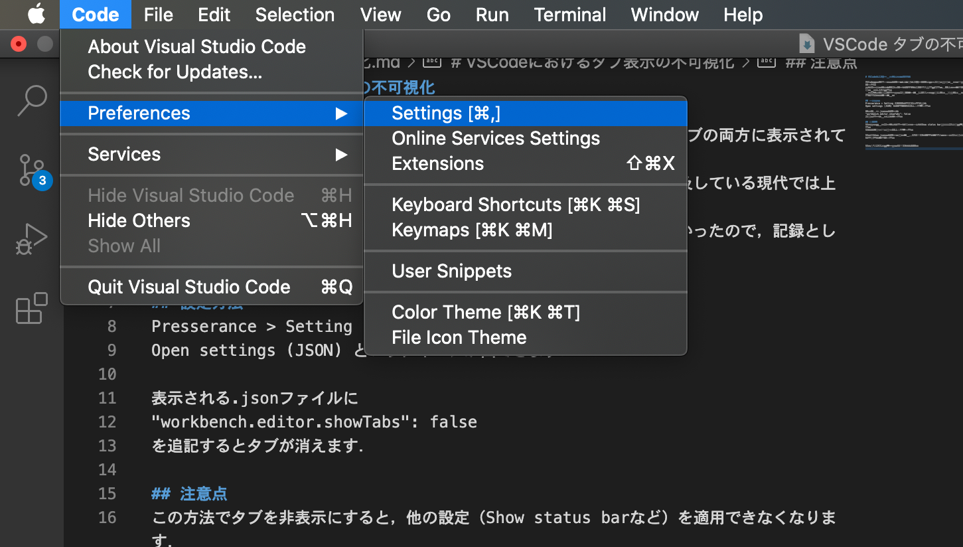963x547 pixels.
Task: Open Extensions from Preferences submenu
Action: tap(526, 164)
